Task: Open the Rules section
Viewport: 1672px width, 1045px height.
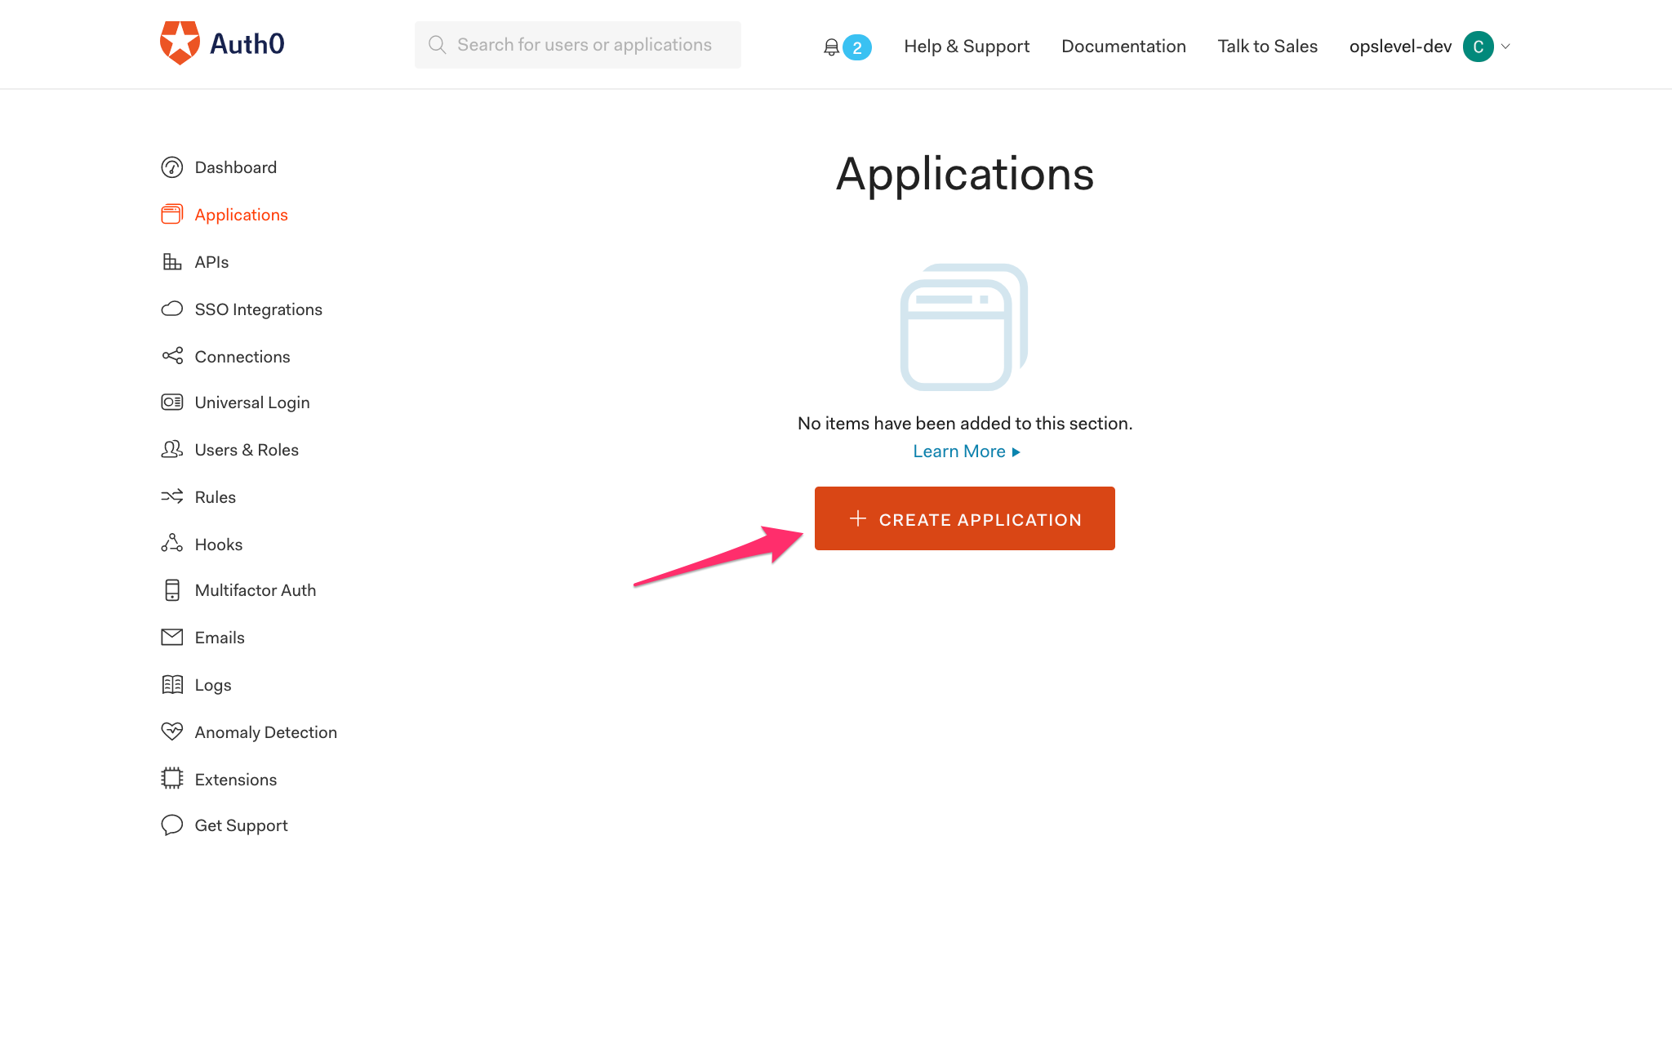Action: pos(215,496)
